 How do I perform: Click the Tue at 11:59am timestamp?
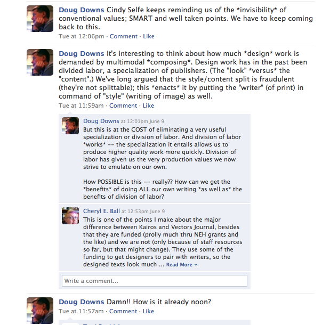pos(81,105)
